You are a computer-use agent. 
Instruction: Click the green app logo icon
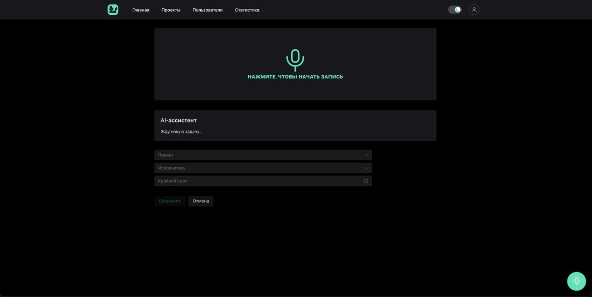pyautogui.click(x=112, y=9)
